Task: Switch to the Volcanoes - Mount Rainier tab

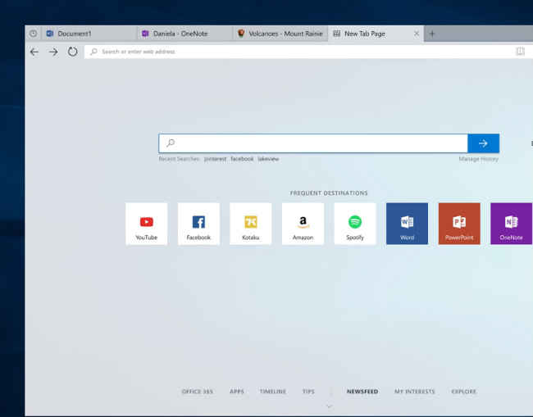Action: click(x=280, y=34)
